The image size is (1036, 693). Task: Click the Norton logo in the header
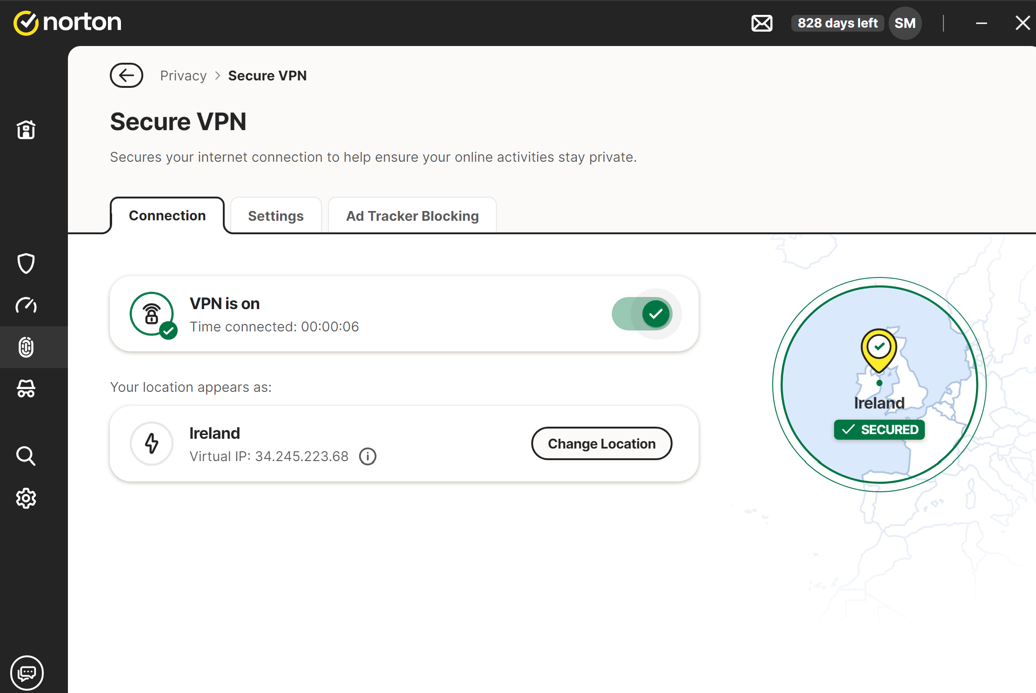pyautogui.click(x=67, y=22)
